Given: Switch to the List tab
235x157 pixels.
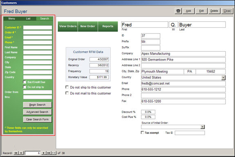Looking at the screenshot, I should pos(28,18).
